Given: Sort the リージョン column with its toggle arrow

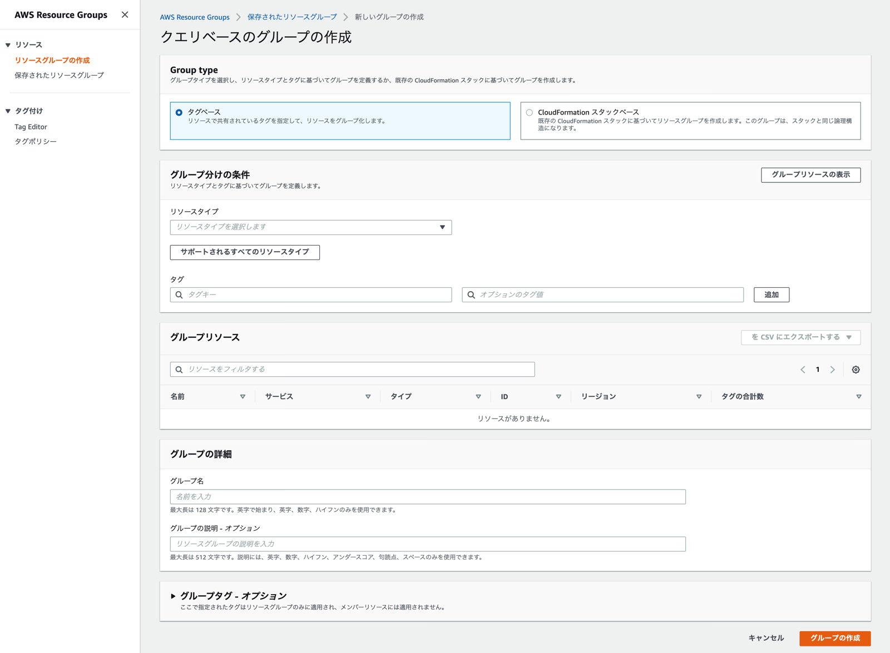Looking at the screenshot, I should click(699, 396).
